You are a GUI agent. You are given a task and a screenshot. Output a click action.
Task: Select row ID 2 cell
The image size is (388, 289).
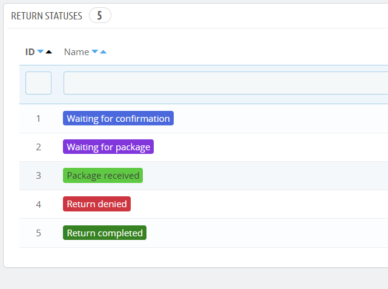pos(38,147)
